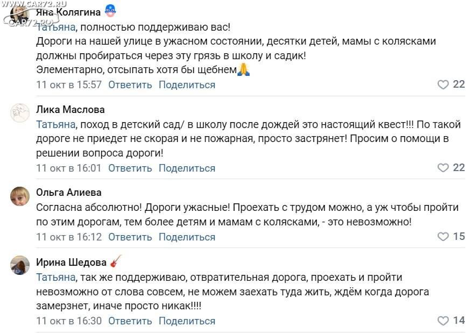Screen dimensions: 475x333
Task: Follow the Татьяна mention in Ирина Шедова's comment
Action: [x=56, y=277]
